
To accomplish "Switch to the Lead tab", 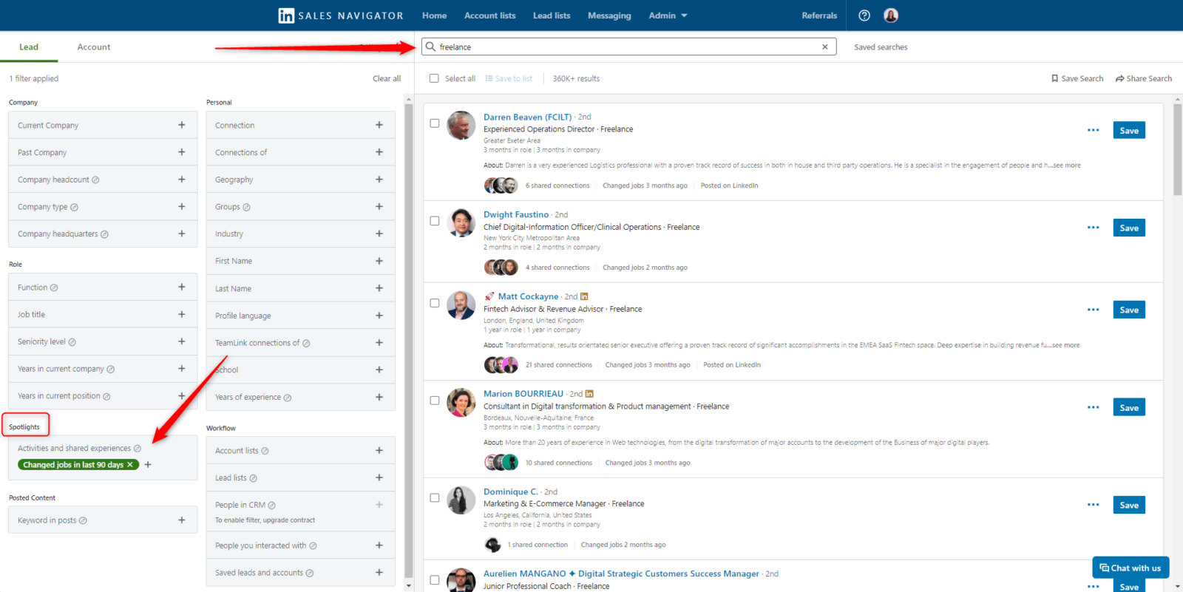I will (x=29, y=47).
